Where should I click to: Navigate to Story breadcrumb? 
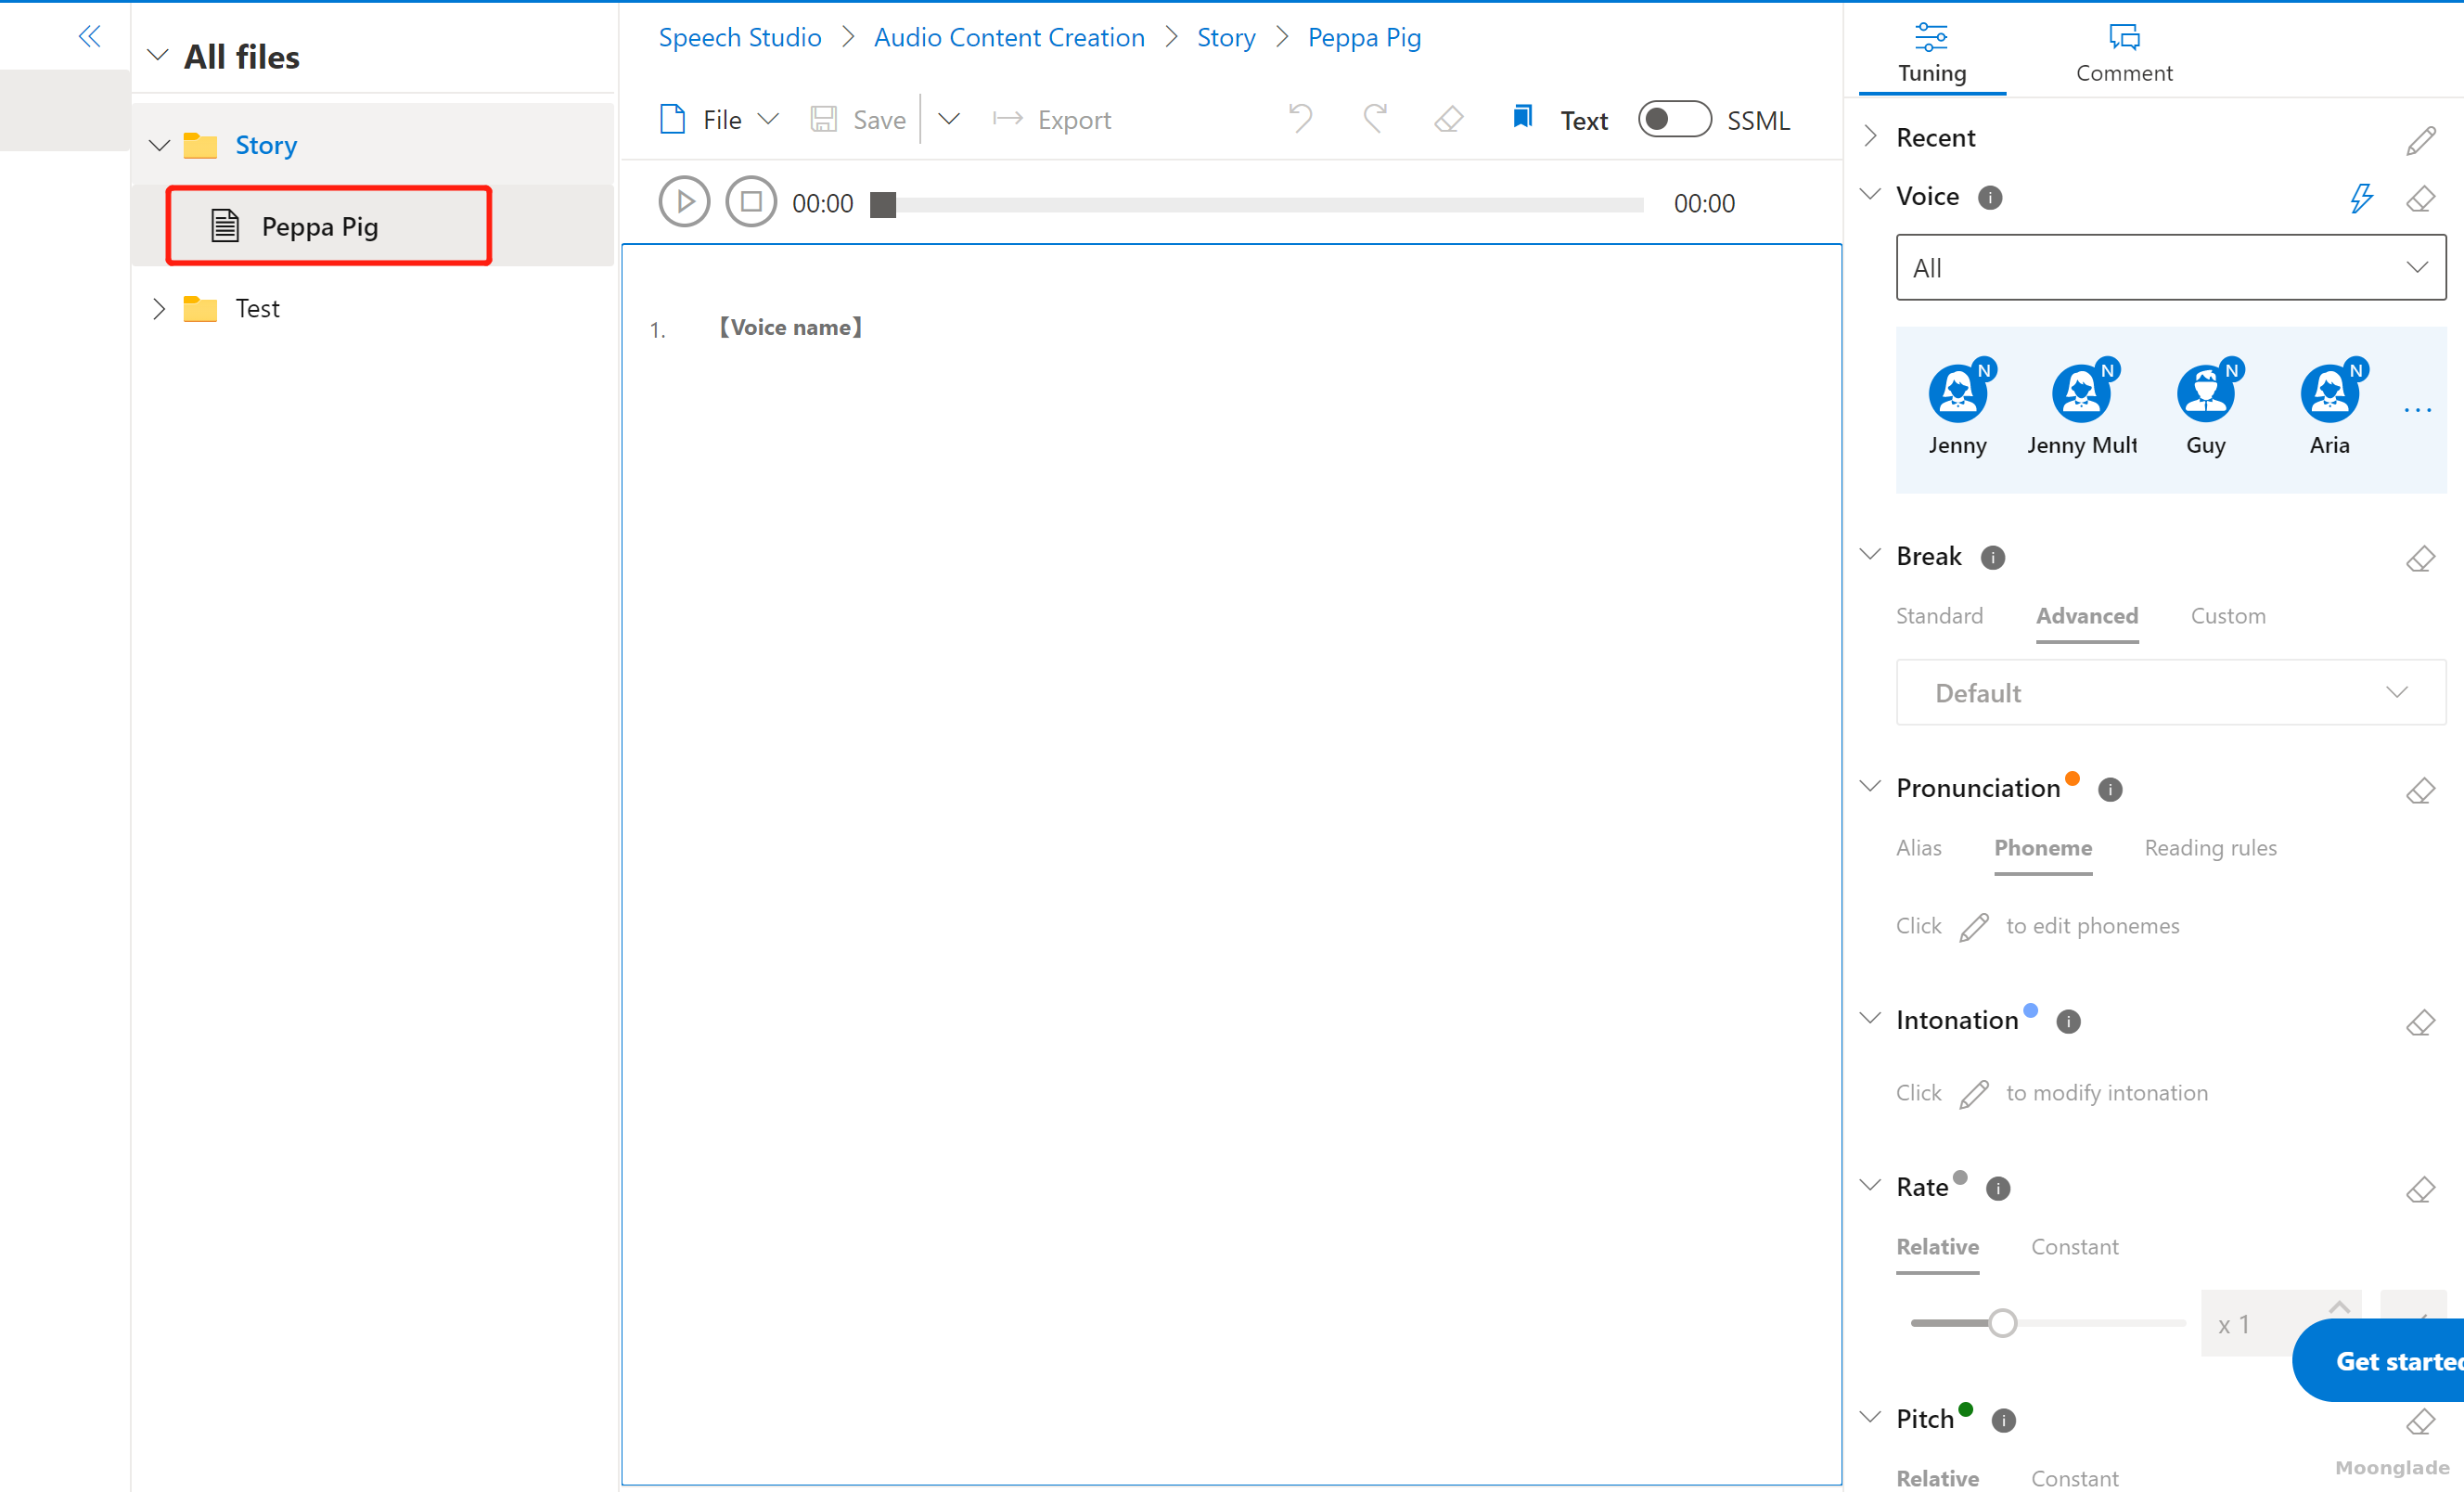click(x=1225, y=37)
